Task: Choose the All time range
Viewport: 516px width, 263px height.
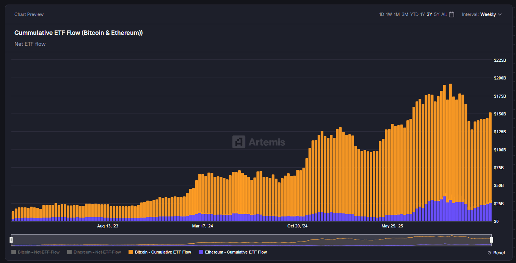Action: point(444,14)
